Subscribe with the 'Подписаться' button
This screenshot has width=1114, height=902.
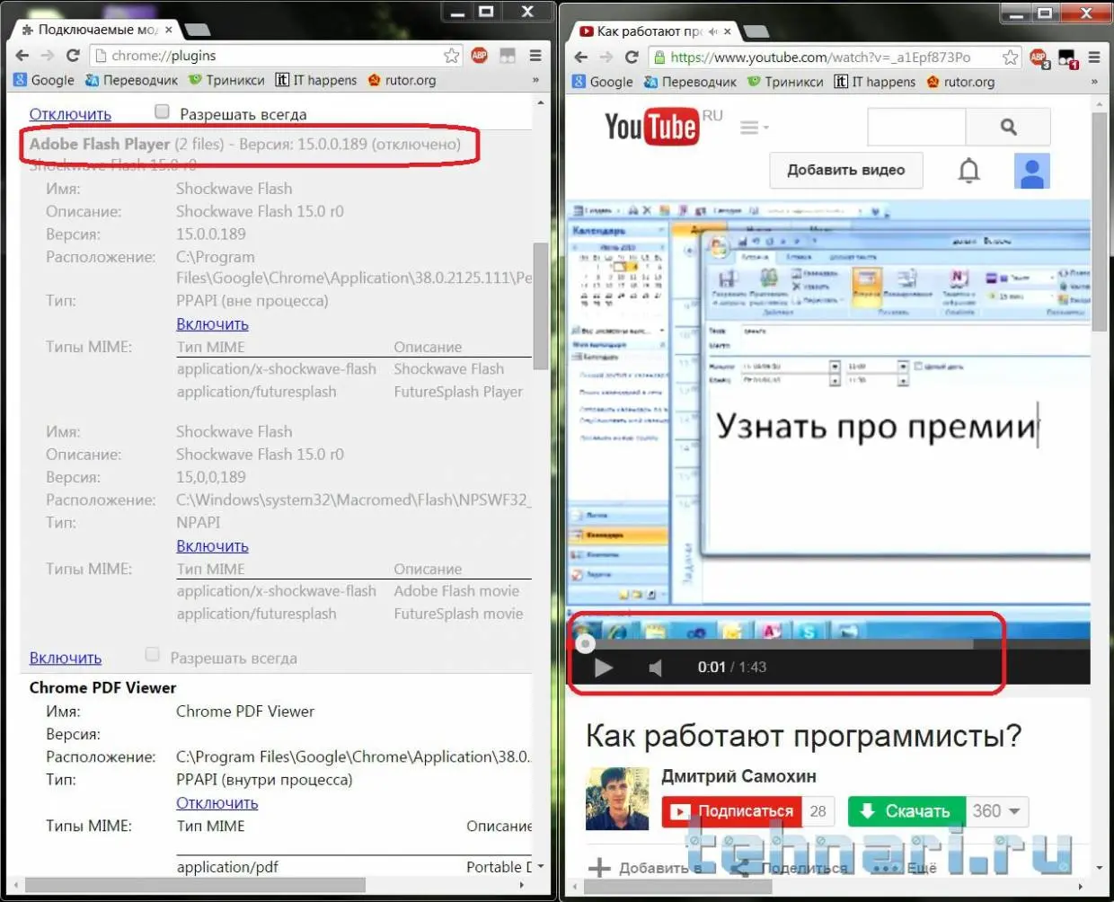pyautogui.click(x=732, y=811)
